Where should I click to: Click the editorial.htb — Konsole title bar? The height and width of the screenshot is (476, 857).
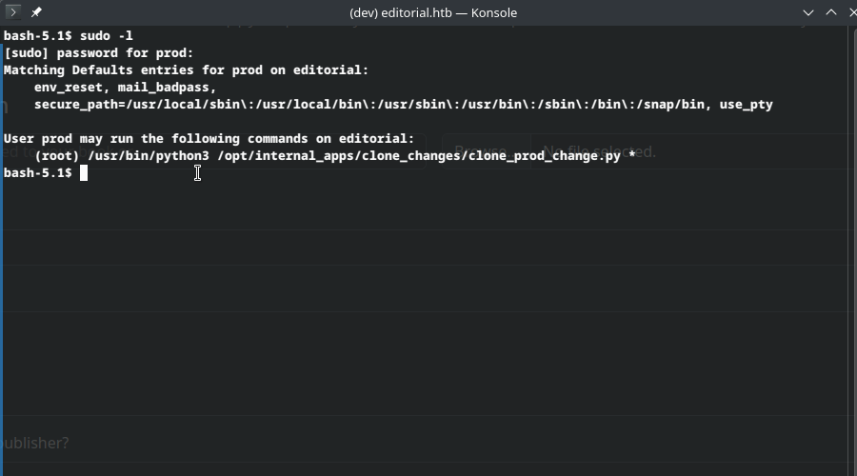[433, 12]
